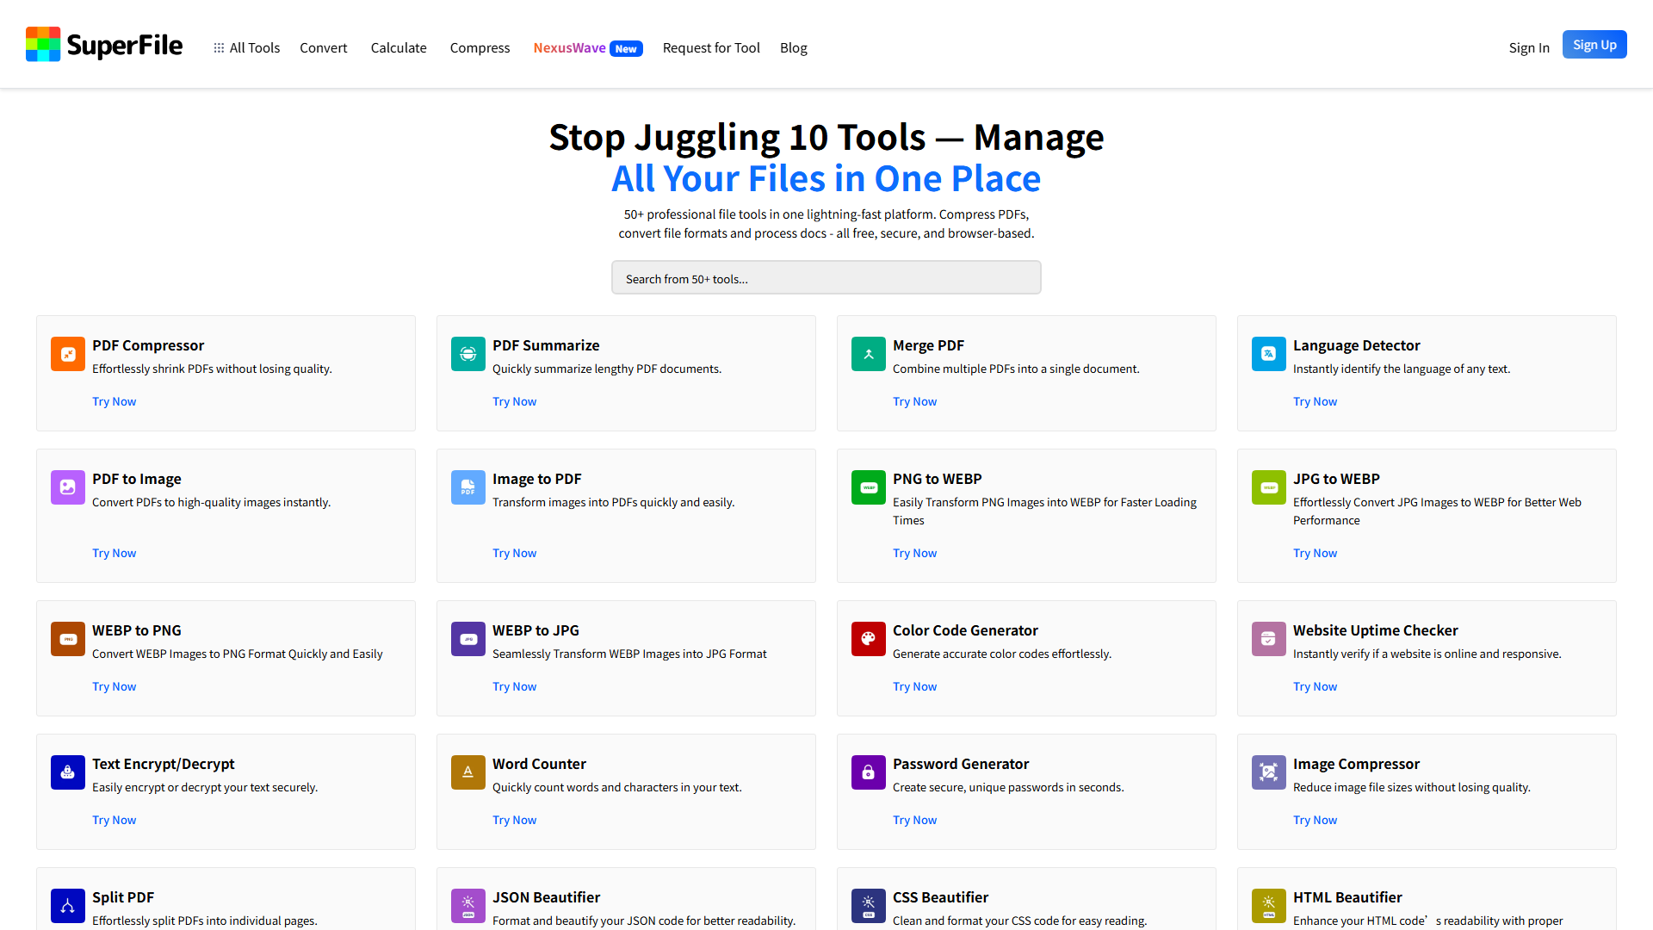Click the SuperFile logo
1653x930 pixels.
click(x=103, y=44)
